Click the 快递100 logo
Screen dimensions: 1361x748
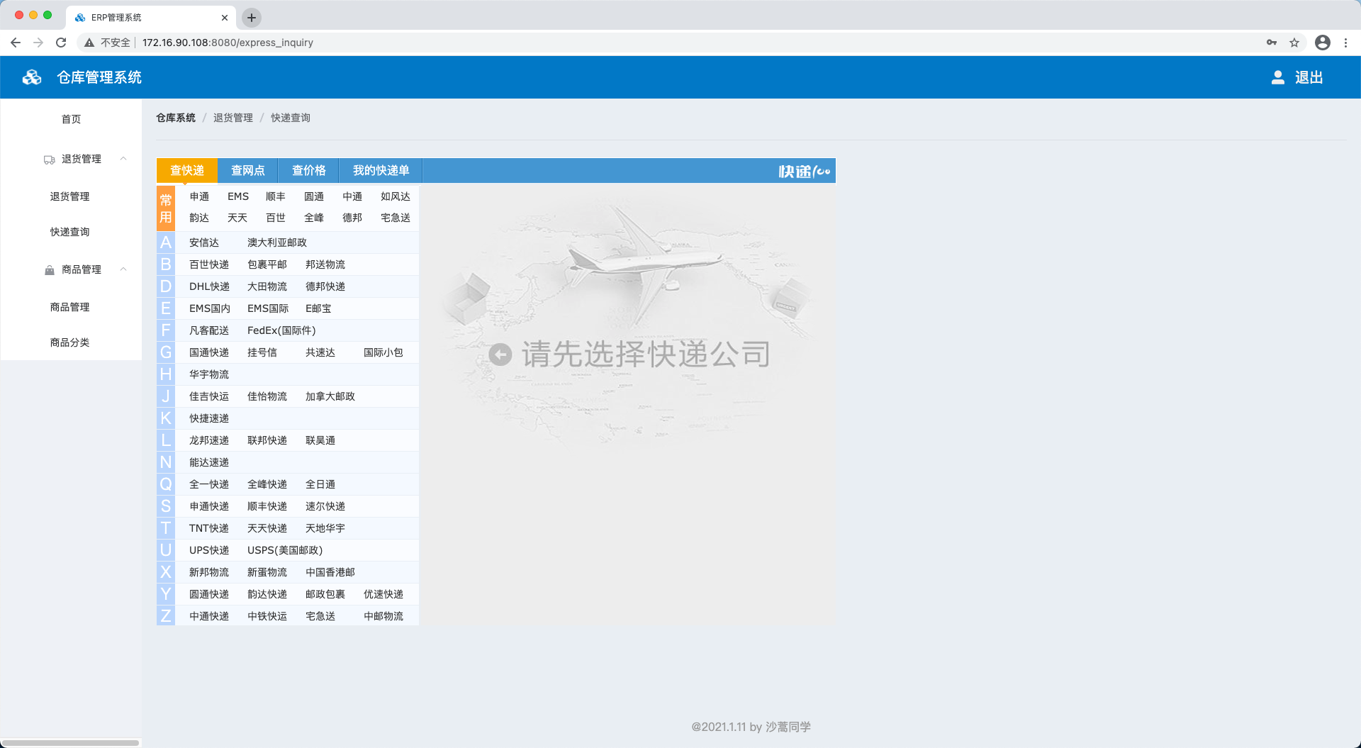click(804, 172)
